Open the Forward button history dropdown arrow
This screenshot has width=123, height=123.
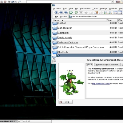click(68, 14)
